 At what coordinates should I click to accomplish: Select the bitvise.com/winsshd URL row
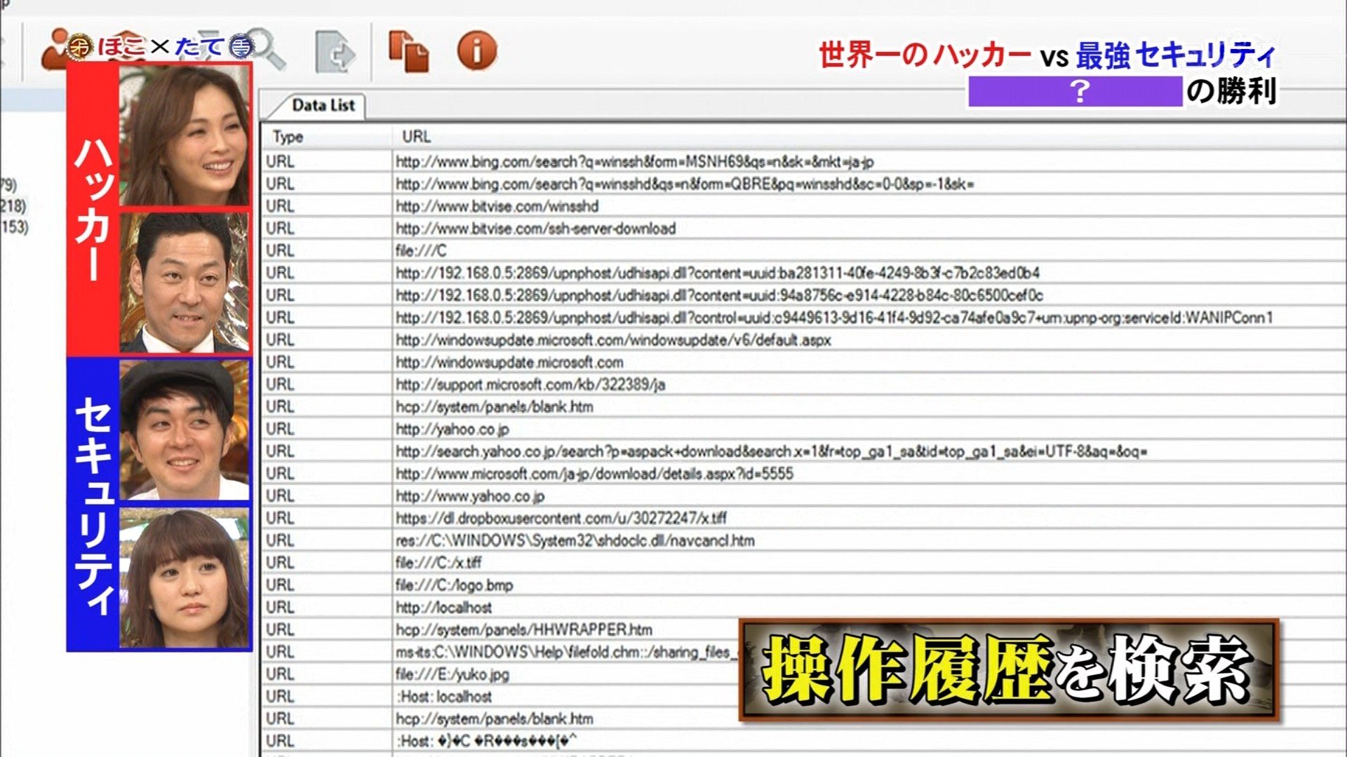pyautogui.click(x=497, y=206)
